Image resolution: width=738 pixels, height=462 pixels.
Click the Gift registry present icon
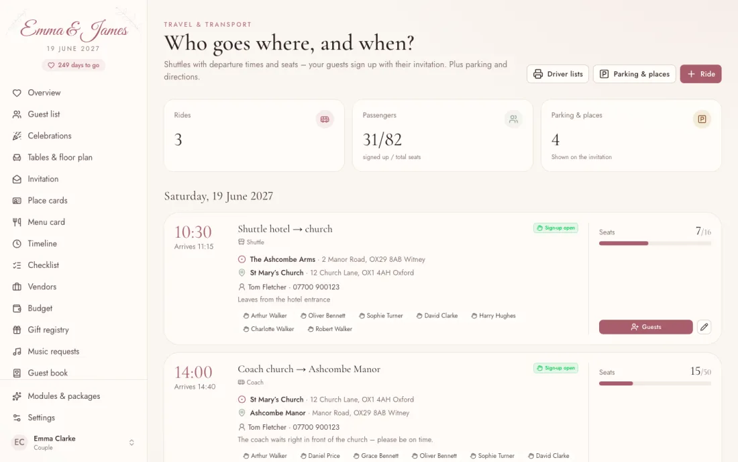point(17,330)
